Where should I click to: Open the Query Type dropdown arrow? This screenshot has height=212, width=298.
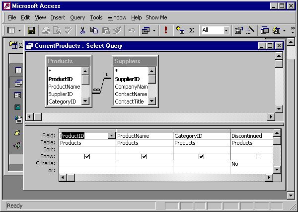pos(154,30)
